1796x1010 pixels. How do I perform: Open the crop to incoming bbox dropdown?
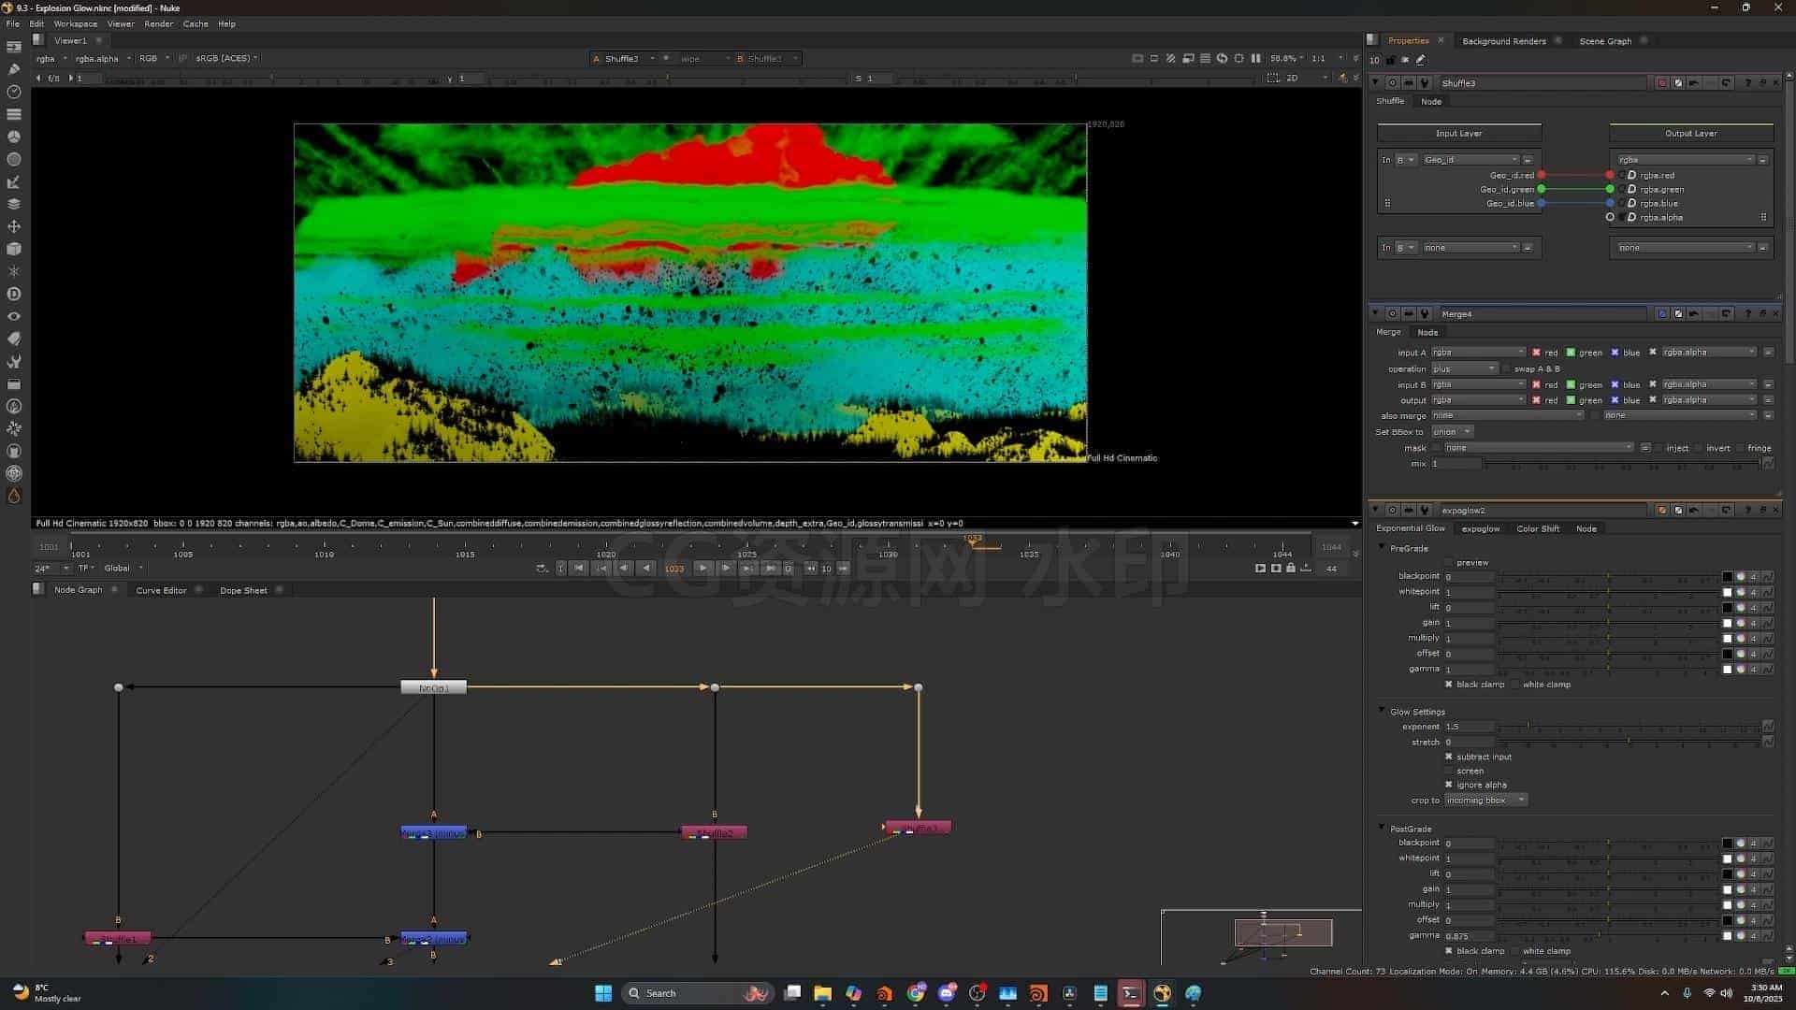(x=1485, y=800)
